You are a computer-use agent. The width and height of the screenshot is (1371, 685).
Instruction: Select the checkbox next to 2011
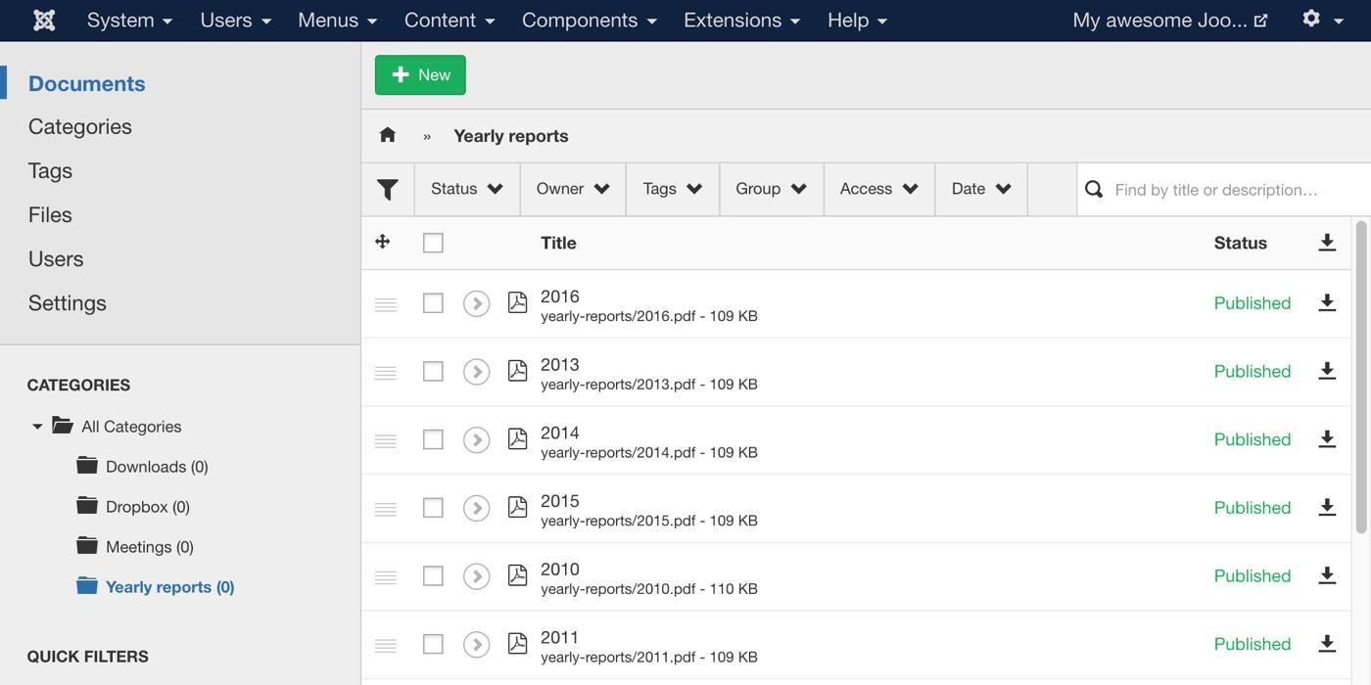pyautogui.click(x=433, y=644)
